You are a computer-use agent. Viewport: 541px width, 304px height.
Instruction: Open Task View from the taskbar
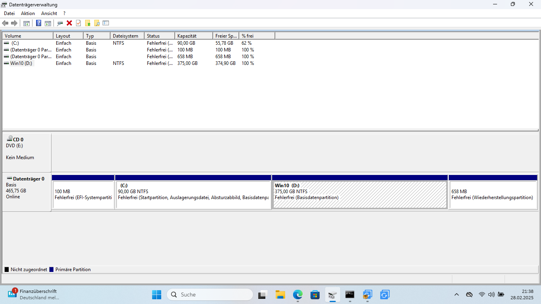(x=262, y=294)
